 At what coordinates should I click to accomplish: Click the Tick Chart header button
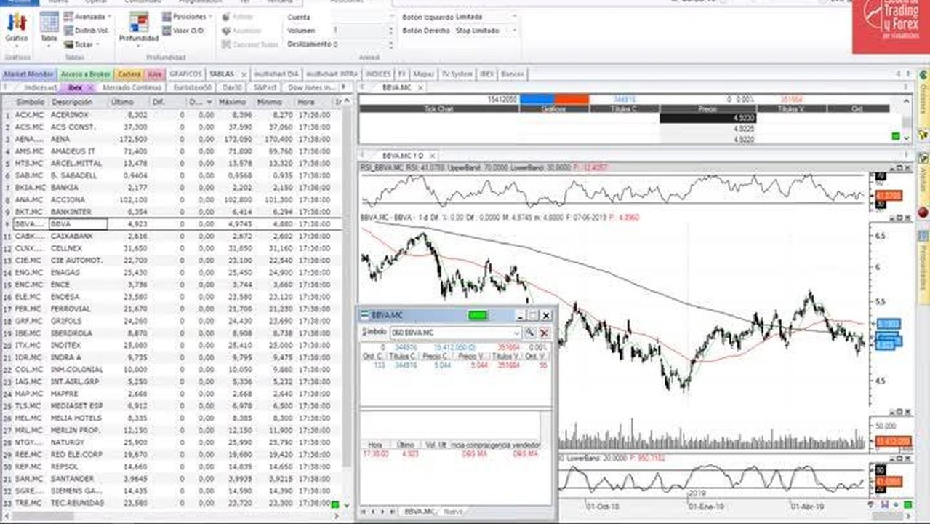pos(438,108)
